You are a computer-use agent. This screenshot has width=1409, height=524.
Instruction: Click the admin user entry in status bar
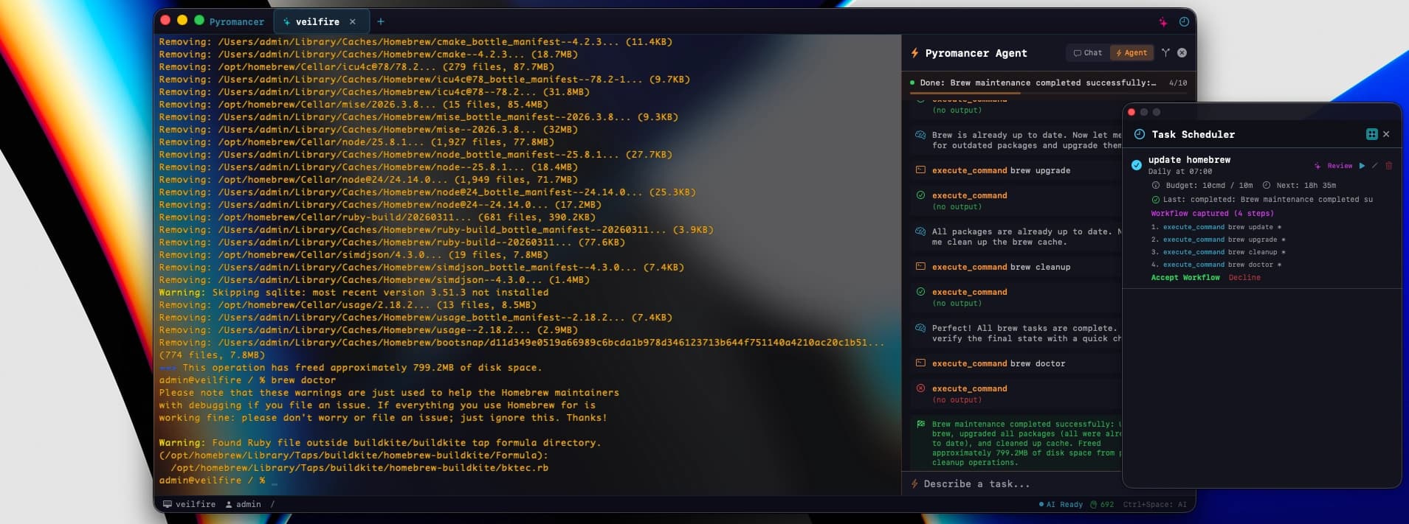tap(244, 505)
